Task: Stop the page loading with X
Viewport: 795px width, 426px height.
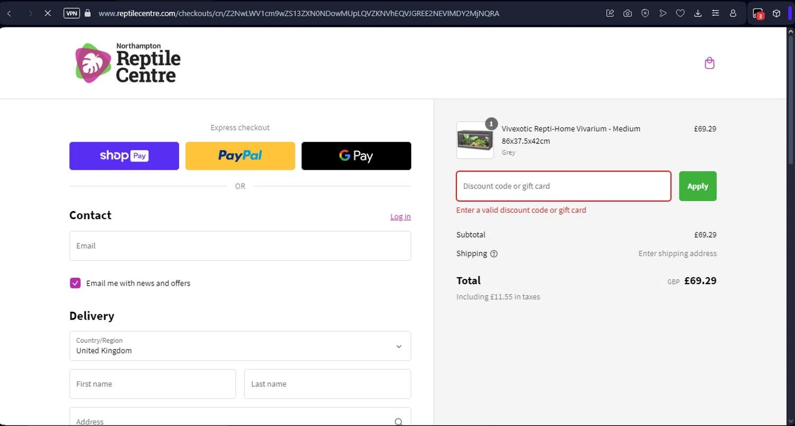Action: pos(48,13)
